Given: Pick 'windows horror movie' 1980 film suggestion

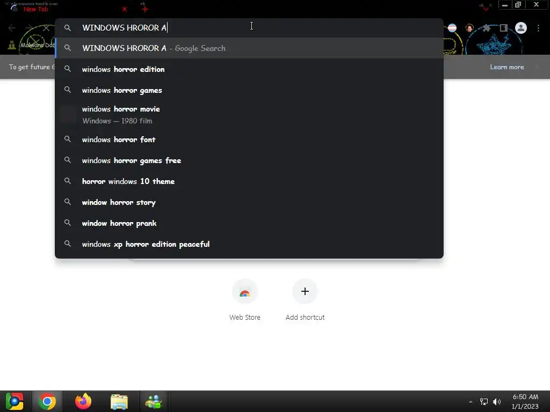Looking at the screenshot, I should (249, 115).
